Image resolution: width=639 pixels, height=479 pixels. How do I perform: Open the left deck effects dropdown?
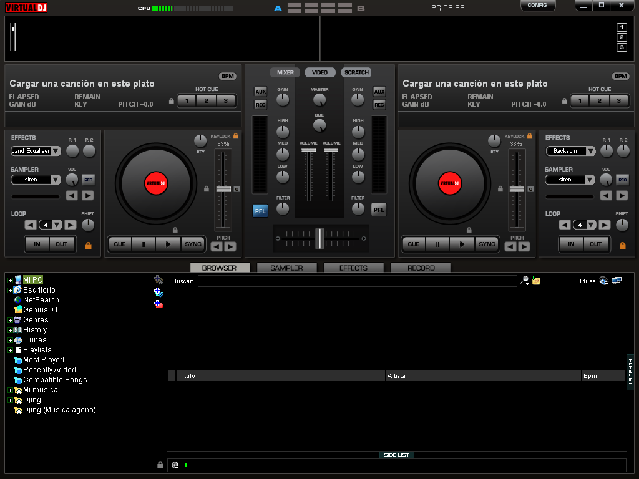[56, 151]
